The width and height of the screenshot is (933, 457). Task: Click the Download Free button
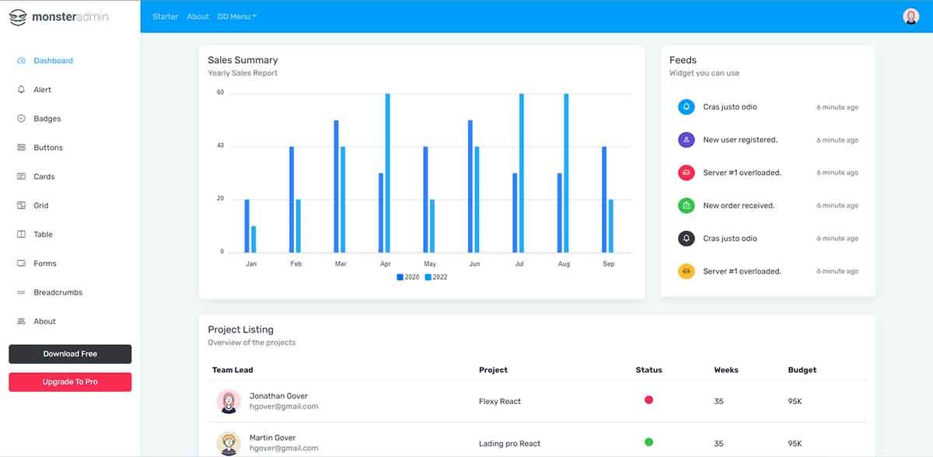(x=69, y=354)
